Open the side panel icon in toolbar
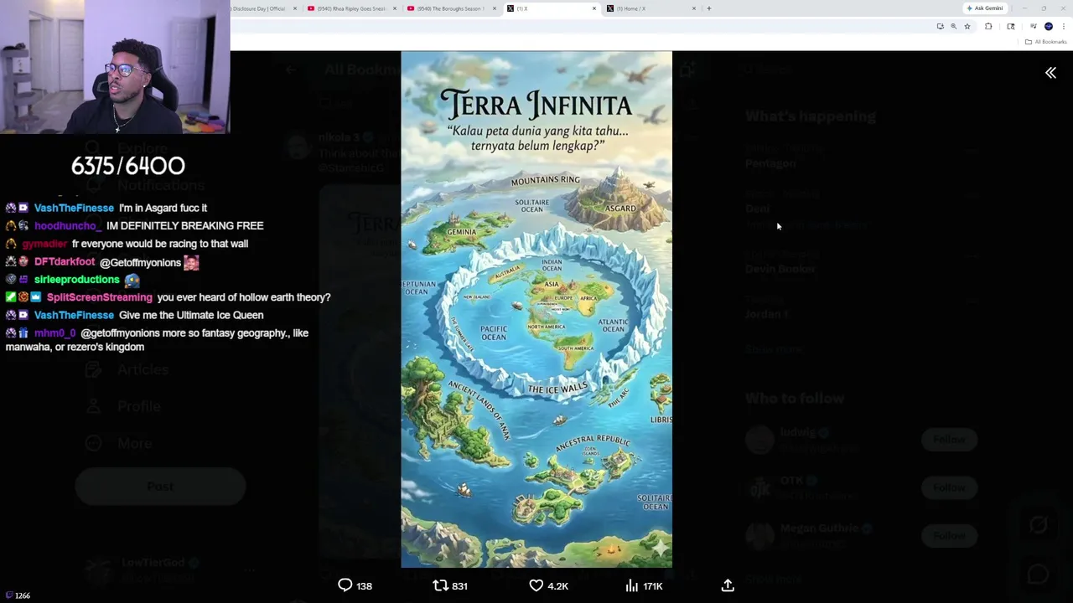The height and width of the screenshot is (603, 1073). [1011, 26]
